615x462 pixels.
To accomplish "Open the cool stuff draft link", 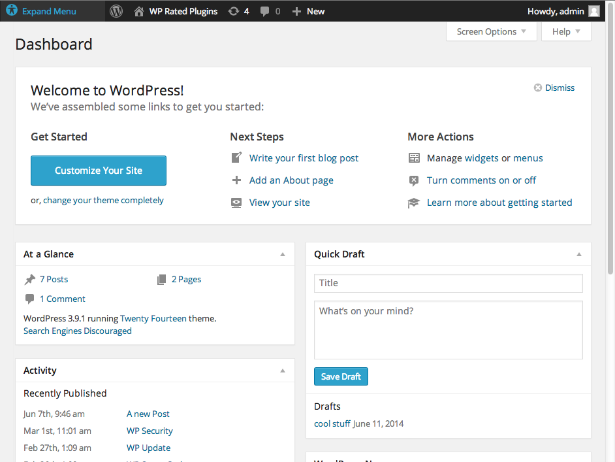I will [x=332, y=423].
